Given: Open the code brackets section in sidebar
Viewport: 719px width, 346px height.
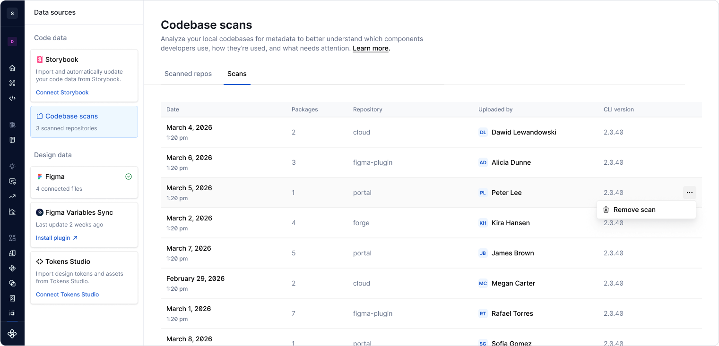Looking at the screenshot, I should (12, 98).
